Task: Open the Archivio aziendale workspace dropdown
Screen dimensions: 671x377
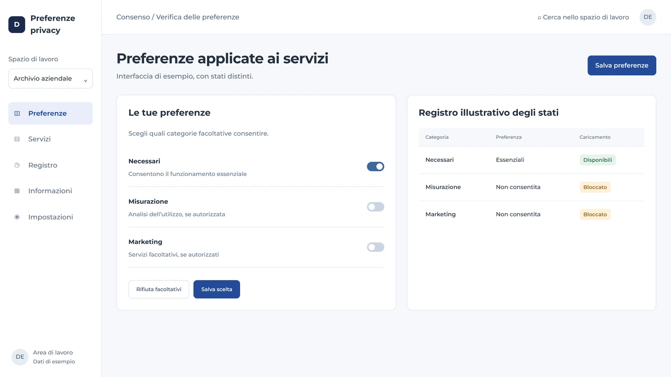Action: pos(50,79)
